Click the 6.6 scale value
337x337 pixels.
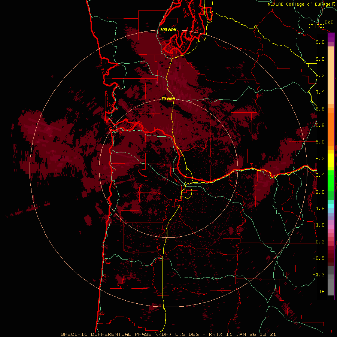point(320,109)
